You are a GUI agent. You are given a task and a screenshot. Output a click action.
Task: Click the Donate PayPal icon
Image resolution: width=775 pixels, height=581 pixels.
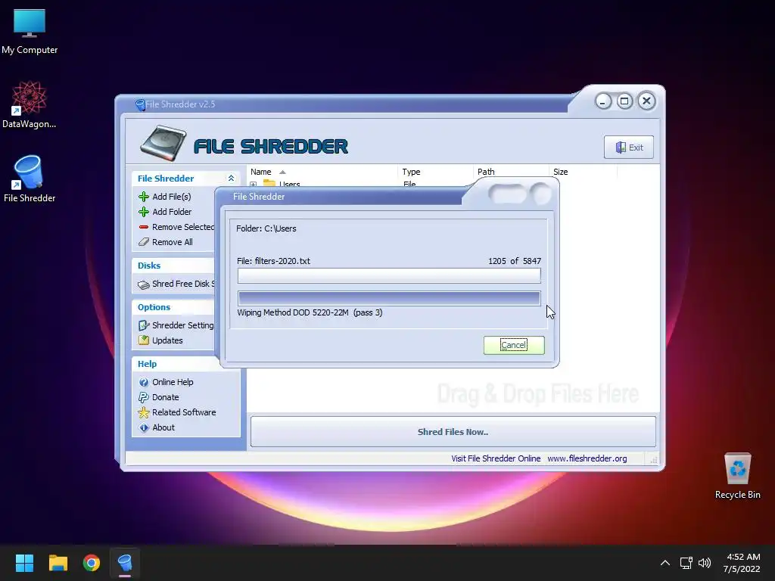[144, 397]
